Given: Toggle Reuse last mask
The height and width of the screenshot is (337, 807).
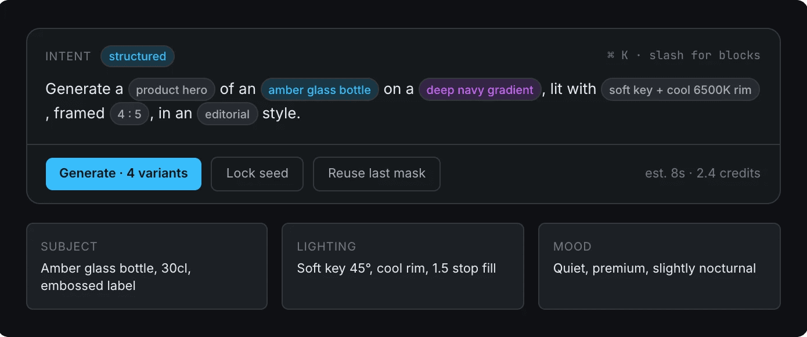Looking at the screenshot, I should (377, 173).
